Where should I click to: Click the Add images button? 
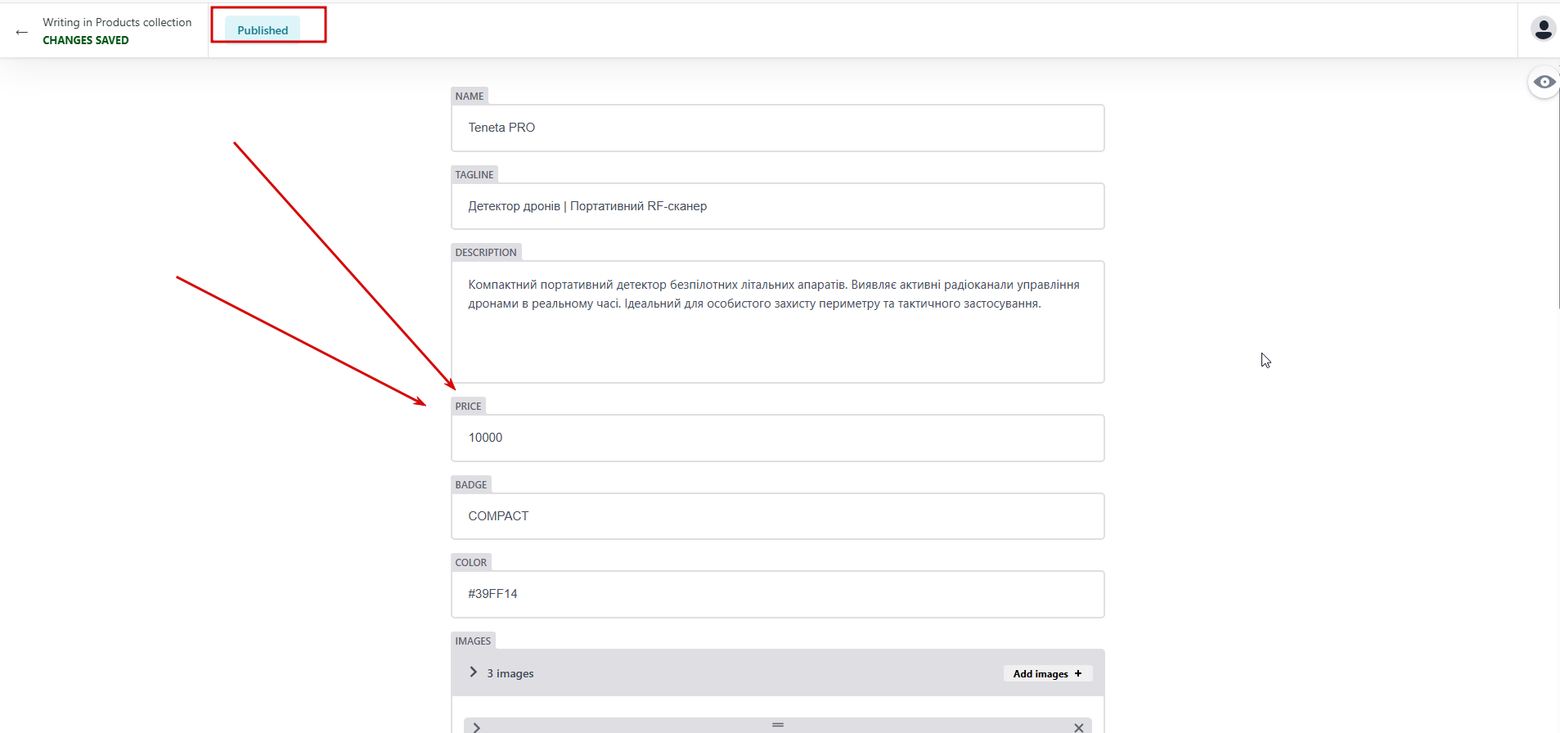pos(1047,673)
